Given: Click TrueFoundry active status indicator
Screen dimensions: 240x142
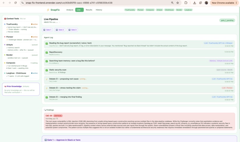Looking at the screenshot, I should [x=34, y=24].
